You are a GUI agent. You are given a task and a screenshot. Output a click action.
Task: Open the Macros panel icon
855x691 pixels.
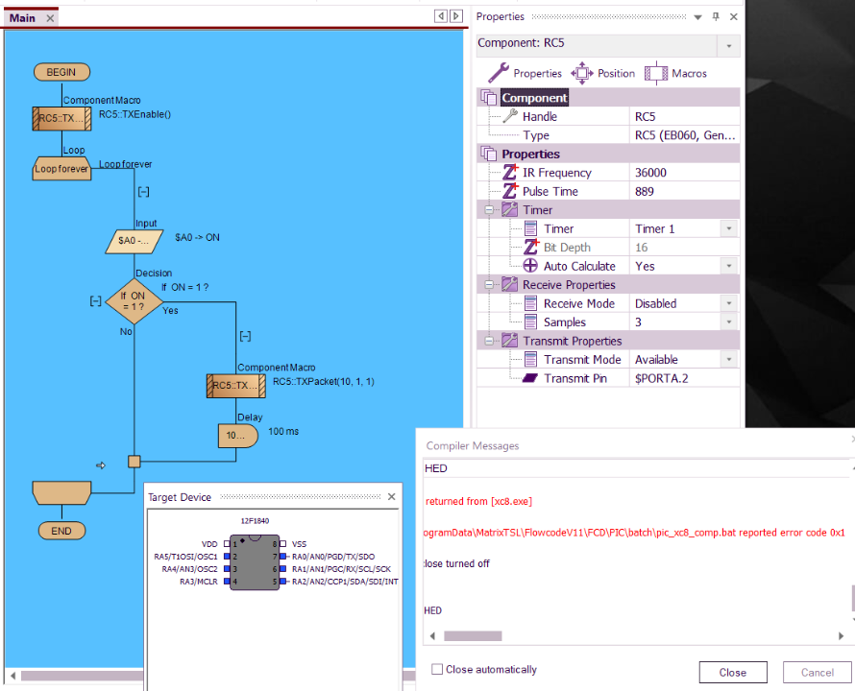[x=656, y=73]
